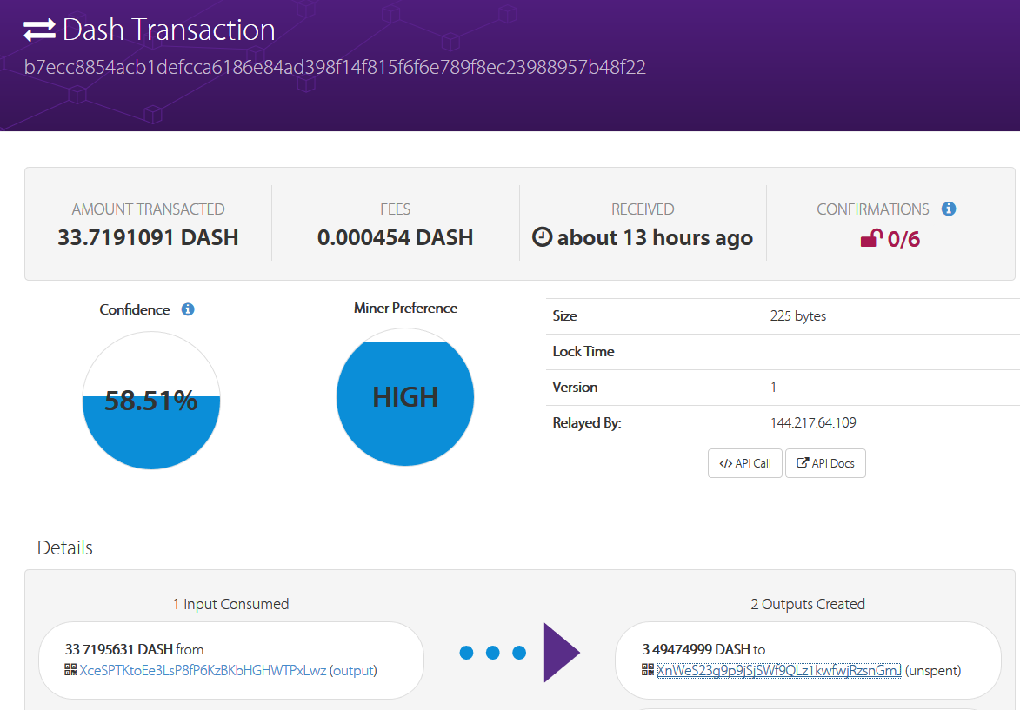Viewport: 1020px width, 710px height.
Task: Click the AMOUNT TRANSACTED label
Action: 149,209
